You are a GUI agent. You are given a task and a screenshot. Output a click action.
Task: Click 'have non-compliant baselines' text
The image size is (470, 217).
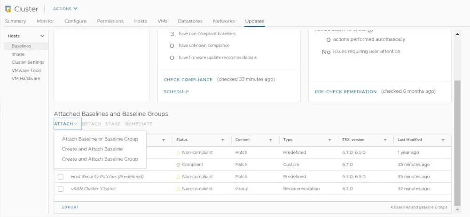point(207,34)
